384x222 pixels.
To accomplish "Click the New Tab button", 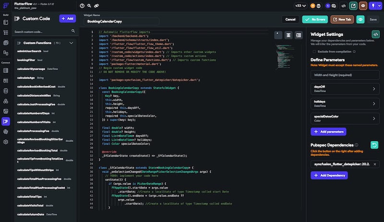I will 342,19.
